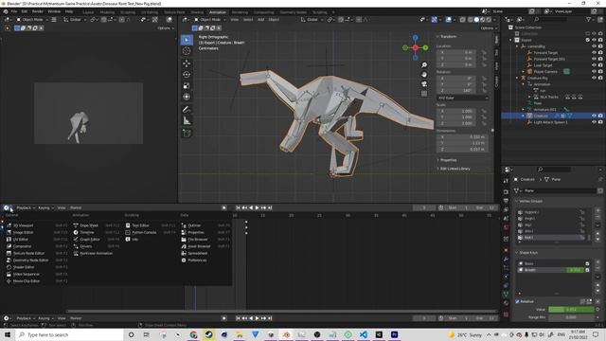Hide Player Camera in viewport

point(595,72)
